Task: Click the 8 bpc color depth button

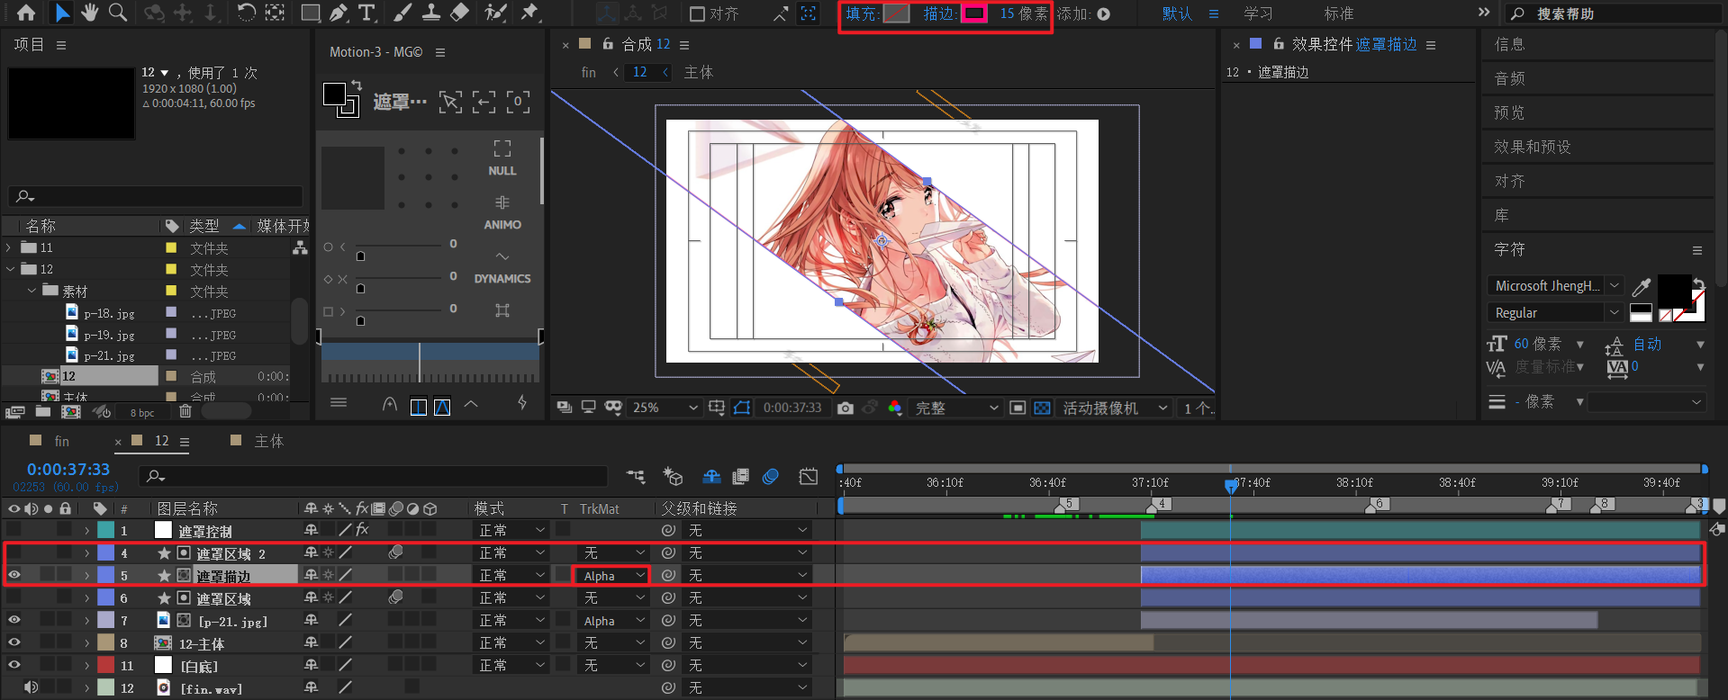Action: 142,412
